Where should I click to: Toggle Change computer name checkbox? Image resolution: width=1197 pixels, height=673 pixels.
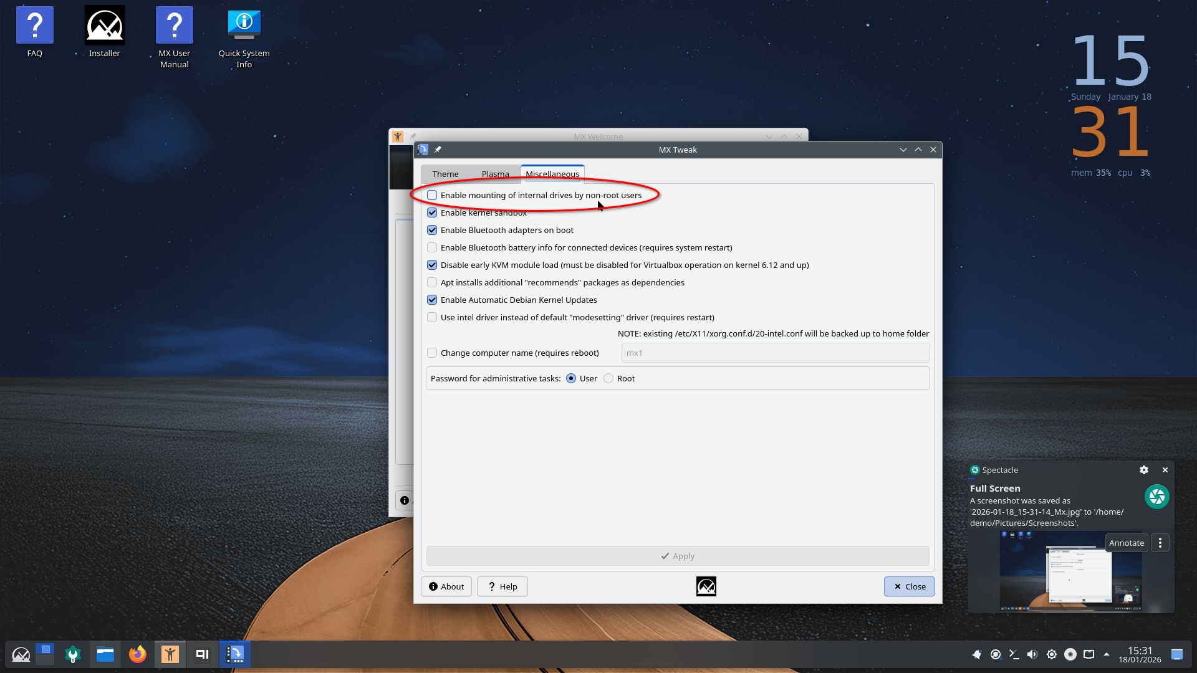tap(432, 353)
